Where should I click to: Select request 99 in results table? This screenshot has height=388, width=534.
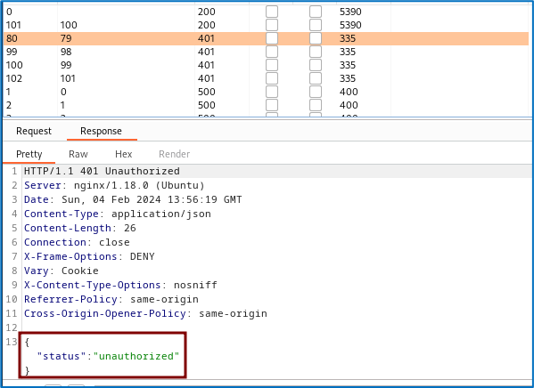[266, 52]
